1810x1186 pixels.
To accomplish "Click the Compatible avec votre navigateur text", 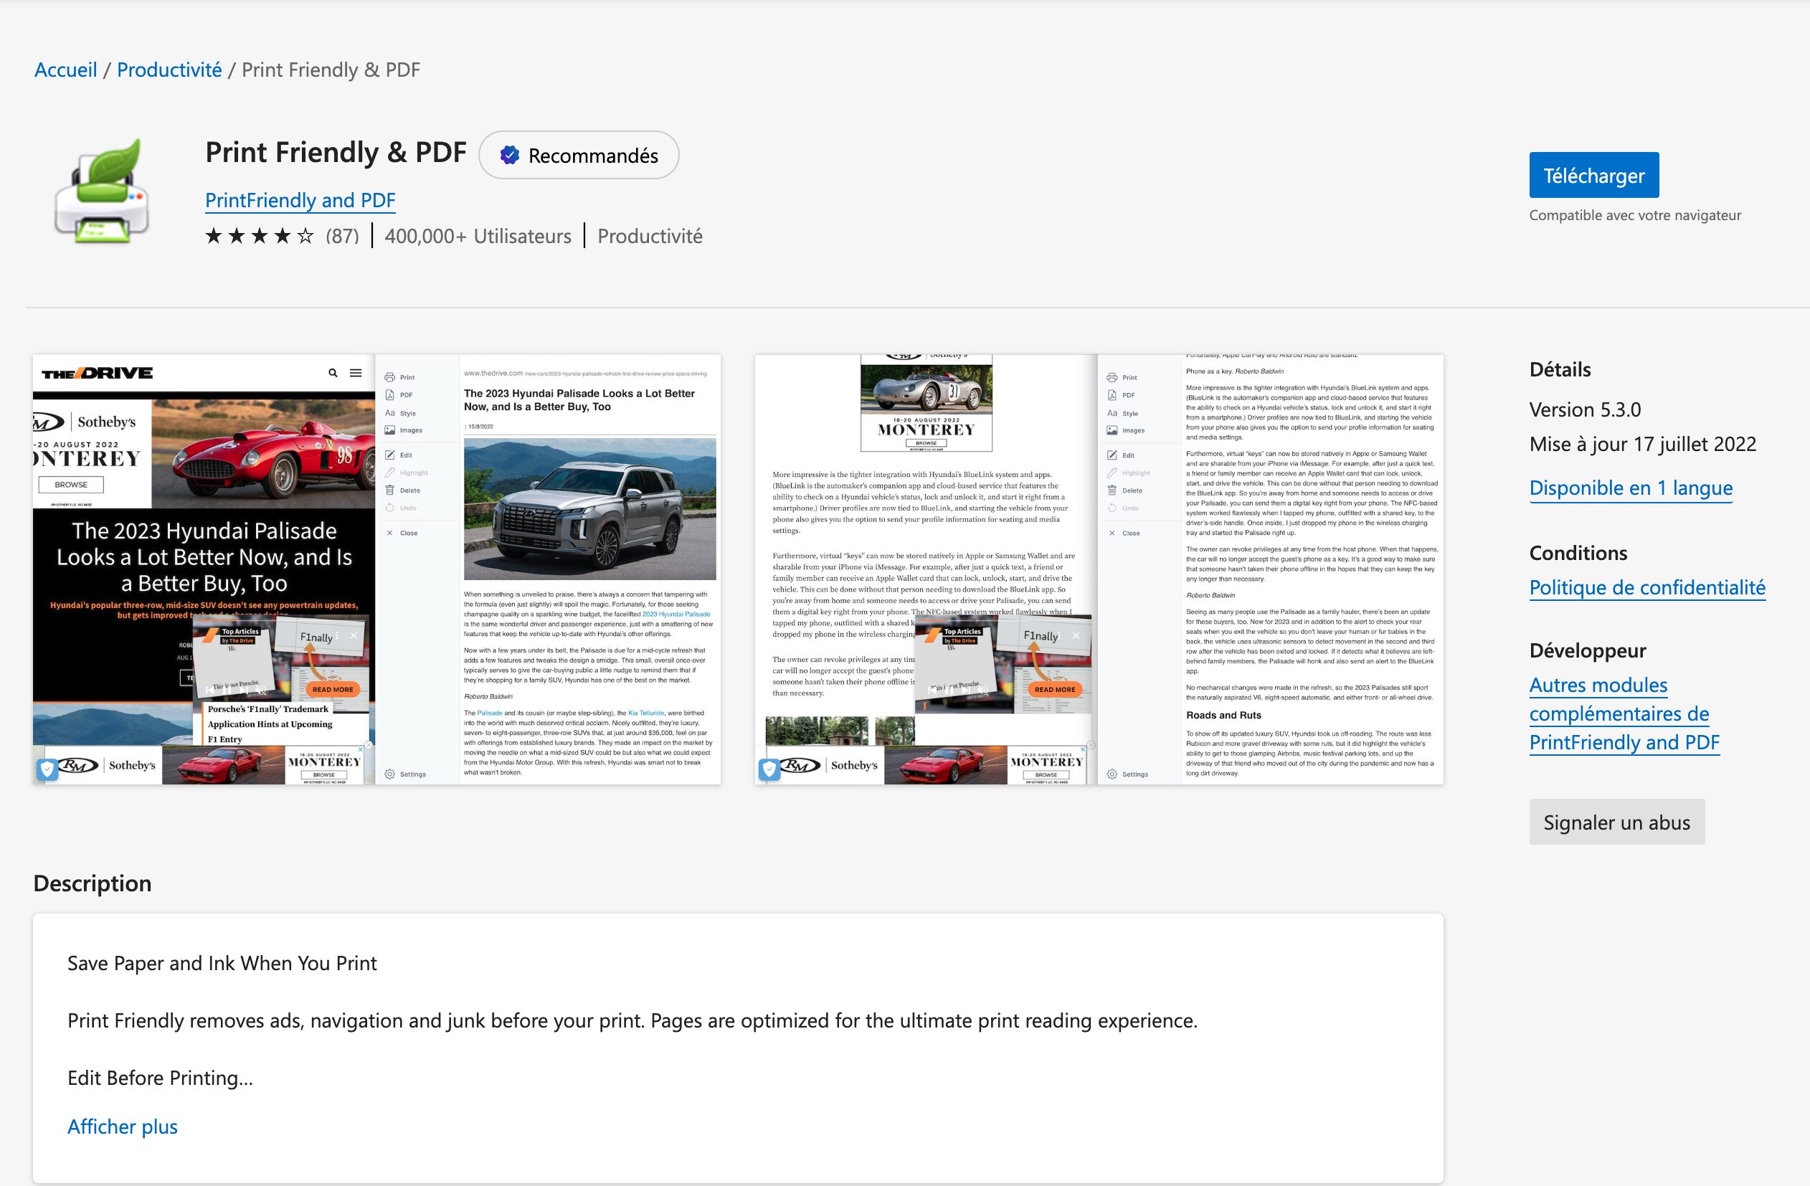I will pyautogui.click(x=1635, y=215).
